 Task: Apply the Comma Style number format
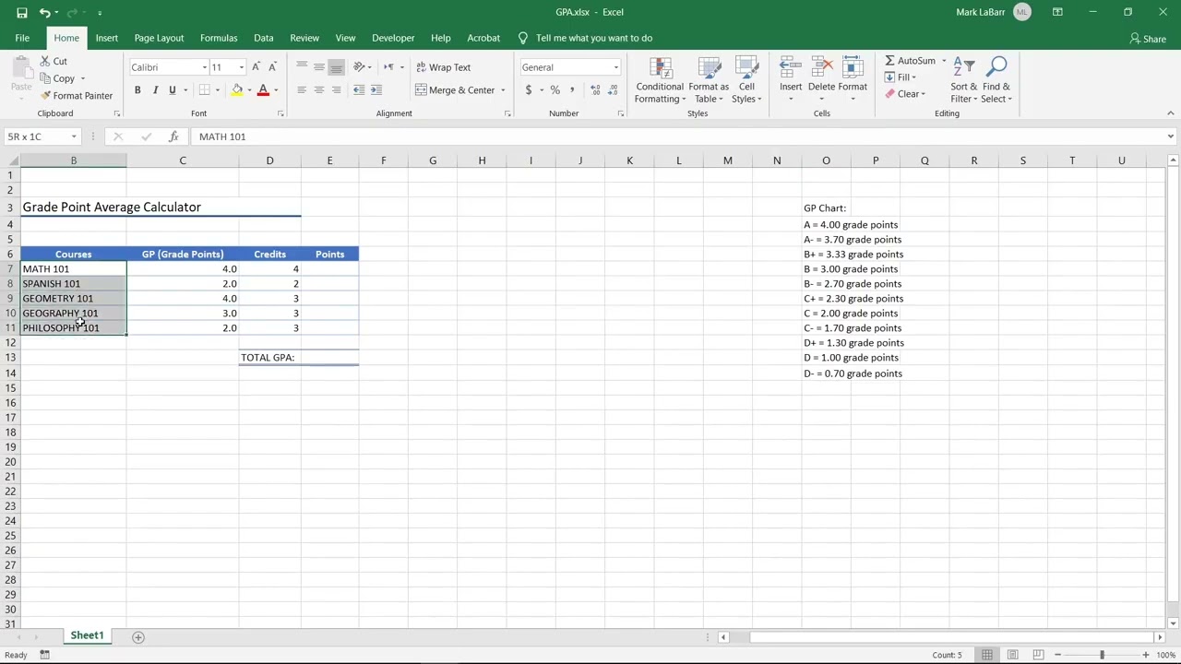572,89
